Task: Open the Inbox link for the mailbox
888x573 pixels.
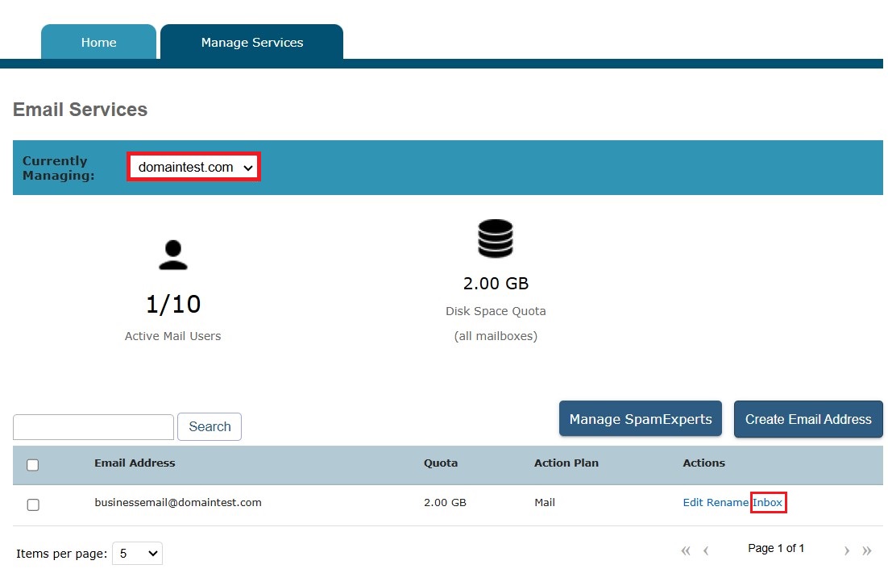Action: pos(768,502)
